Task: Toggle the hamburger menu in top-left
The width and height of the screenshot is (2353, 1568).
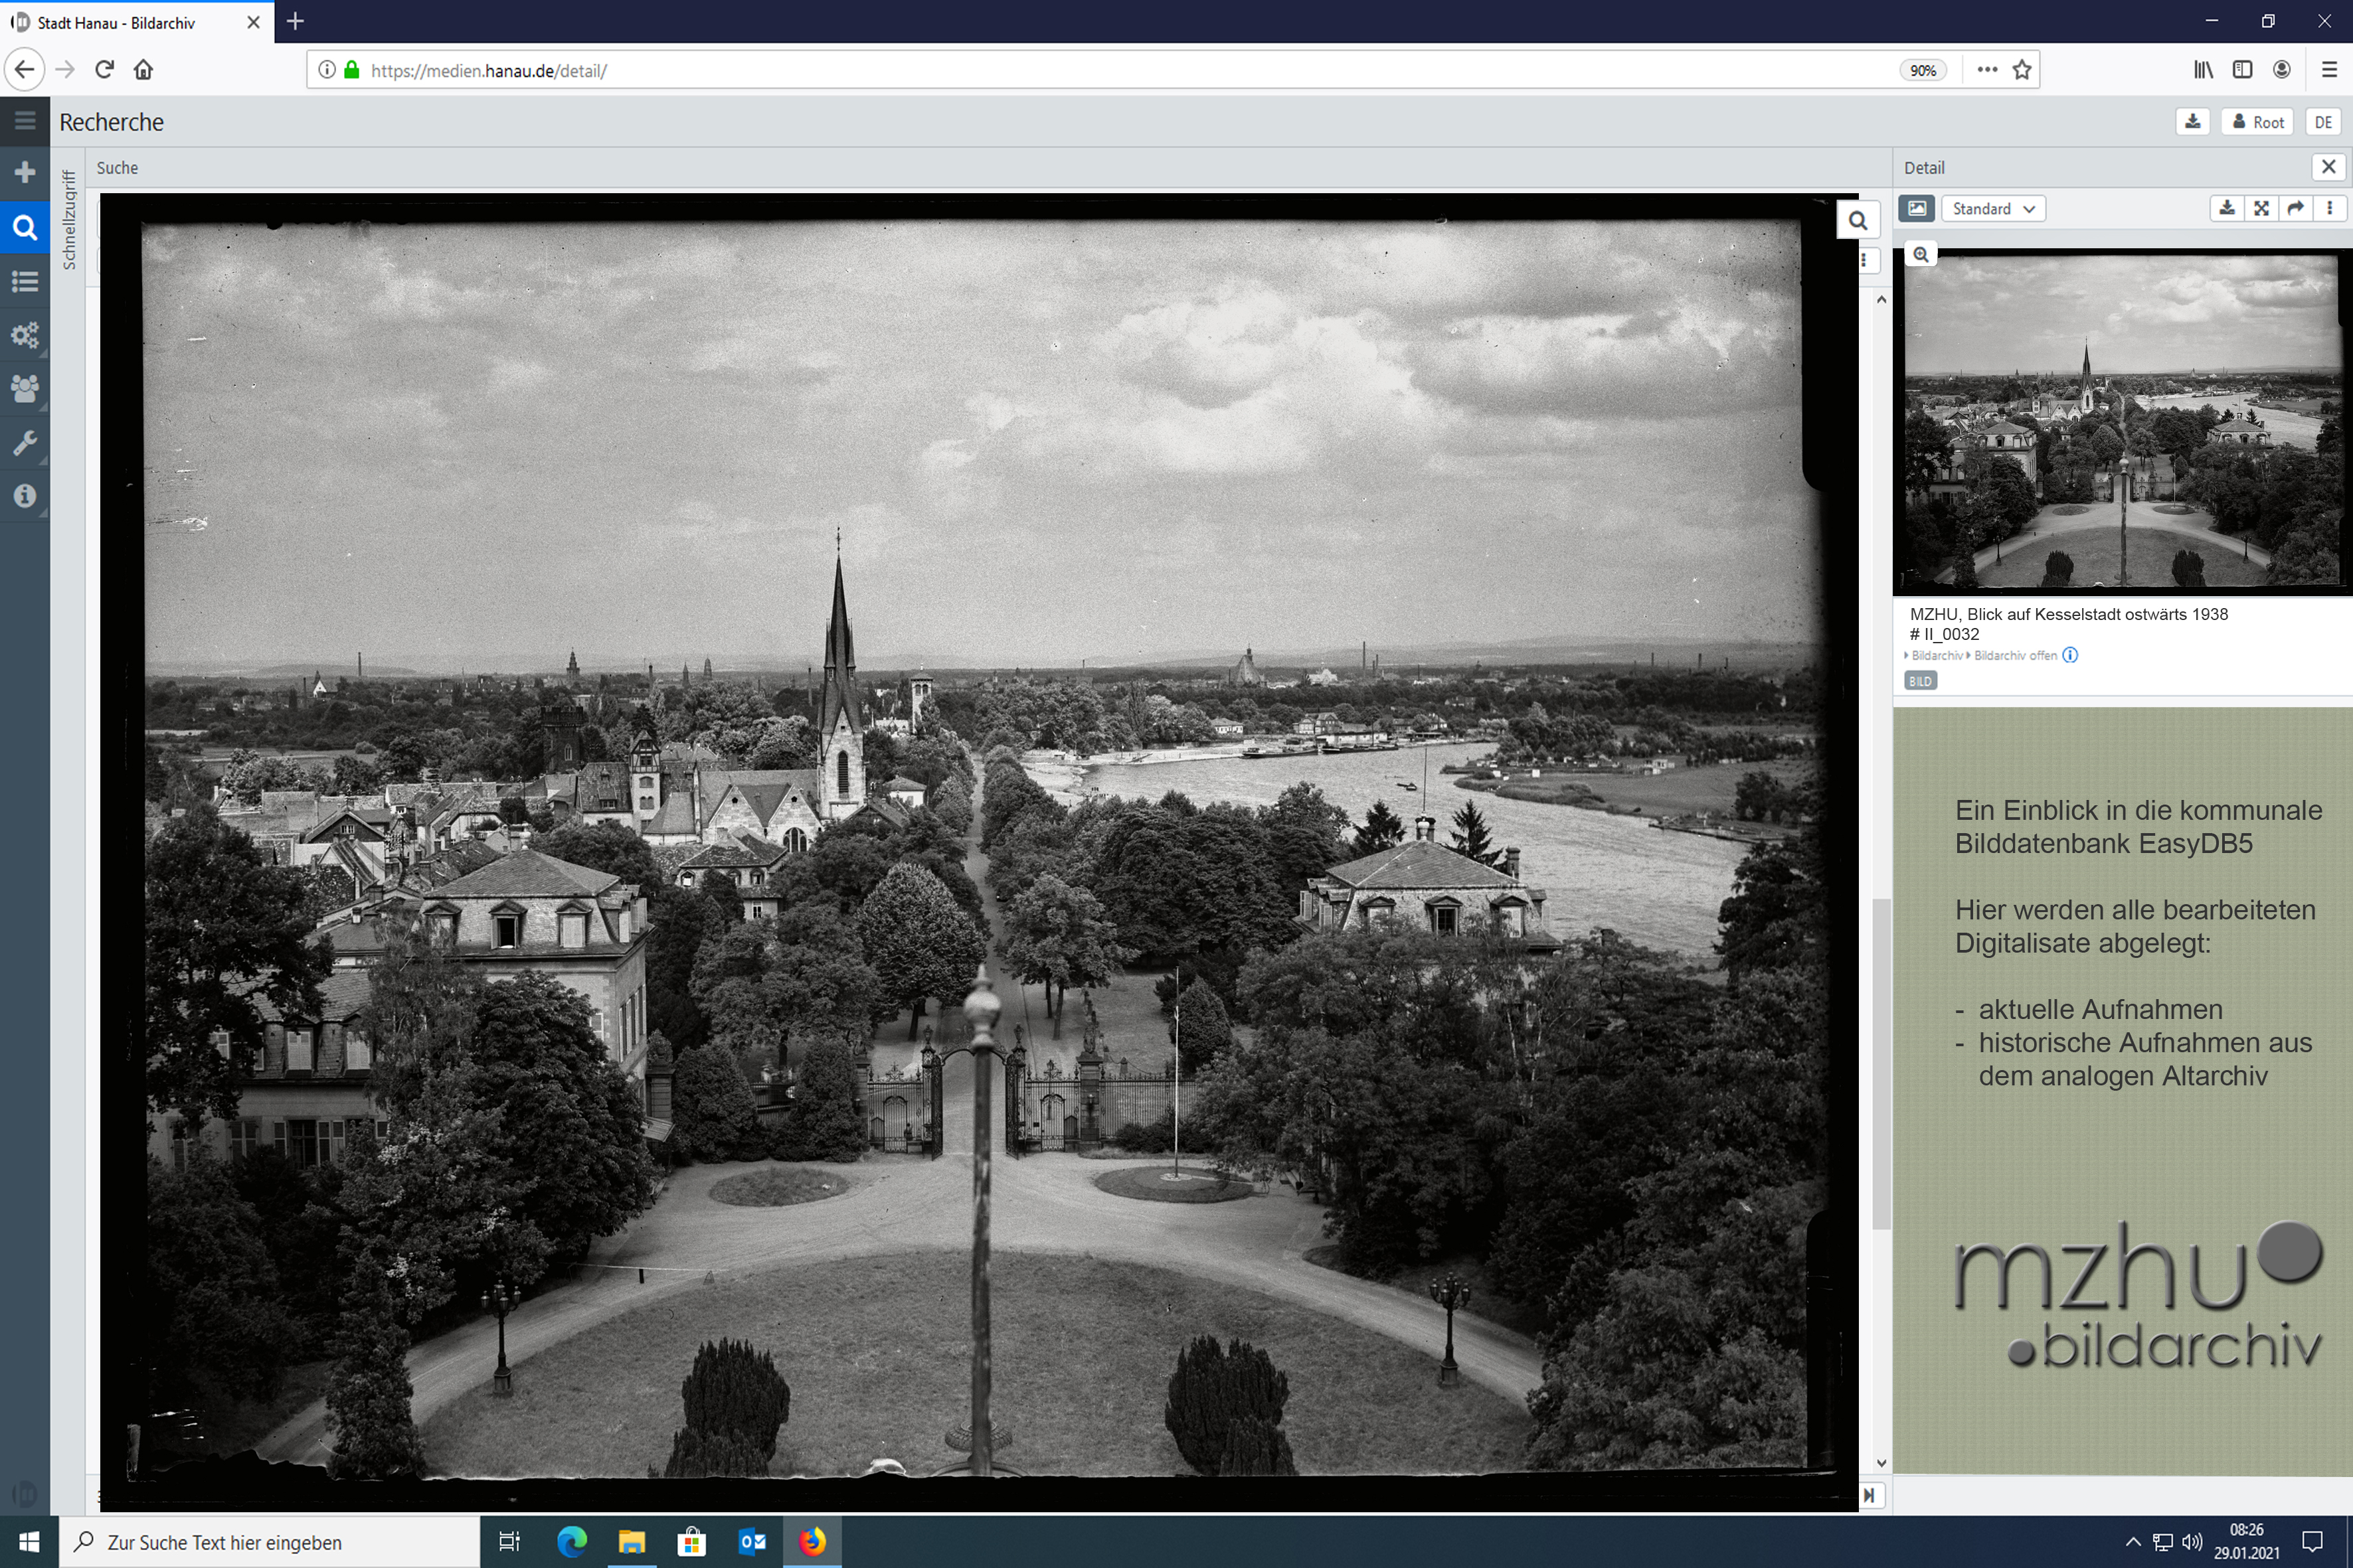Action: (25, 121)
